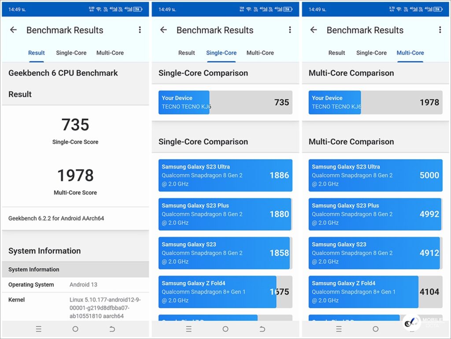This screenshot has height=339, width=451.
Task: Select Single-Core tab on the right screen
Action: (372, 53)
